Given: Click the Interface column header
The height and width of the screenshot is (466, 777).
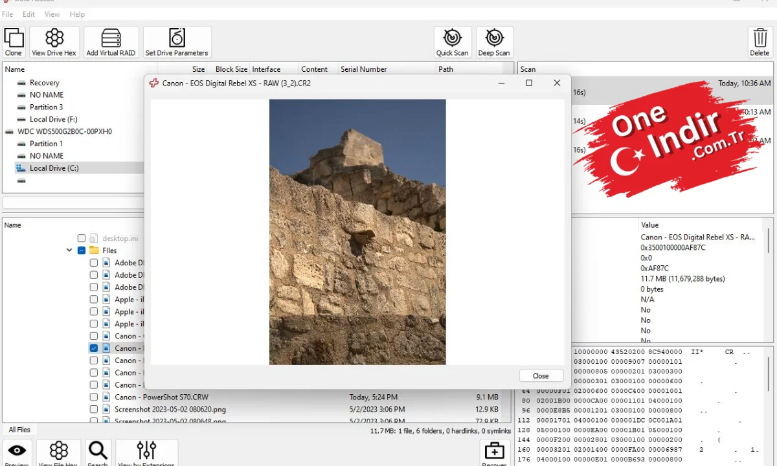Looking at the screenshot, I should click(x=266, y=69).
